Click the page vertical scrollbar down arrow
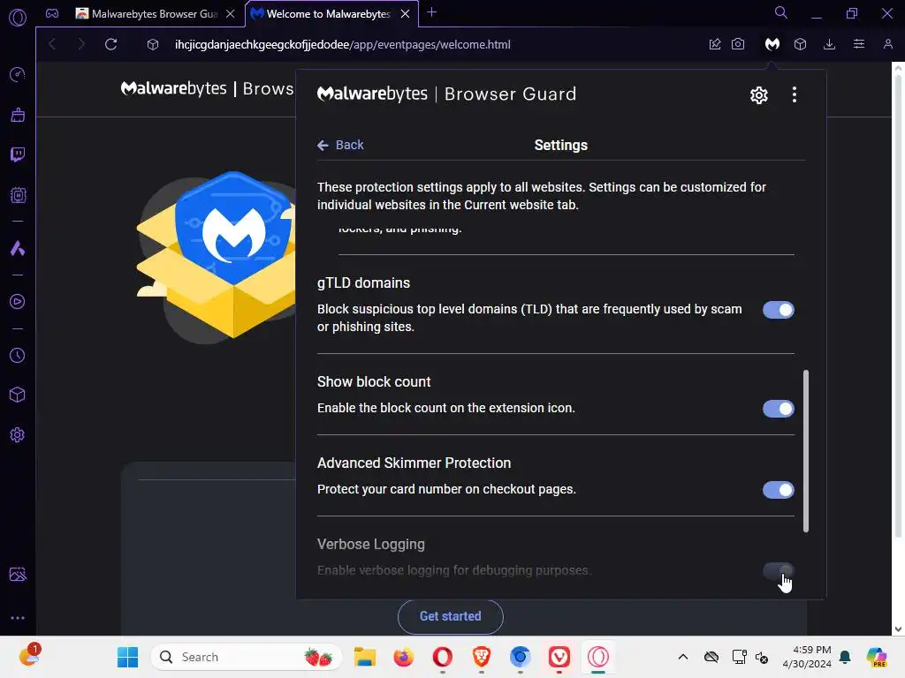Screen dimensions: 905x678 point(898,629)
